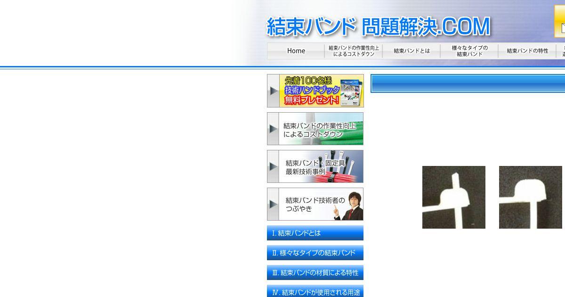This screenshot has width=565, height=297.
Task: Click the second cable tie head photo
Action: point(531,197)
